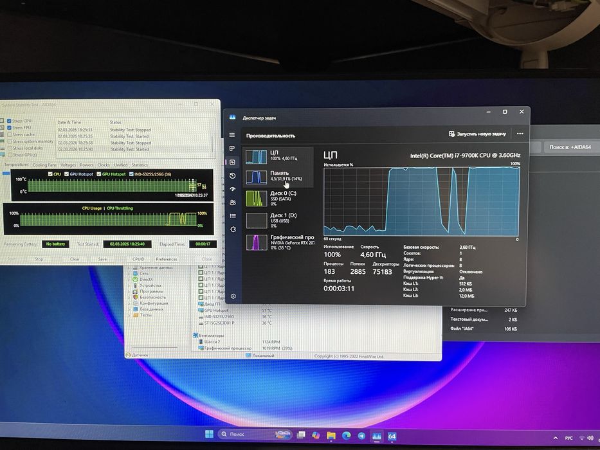This screenshot has height=450, width=600.
Task: Uncheck Stress FPU in stability test
Action: pos(9,128)
